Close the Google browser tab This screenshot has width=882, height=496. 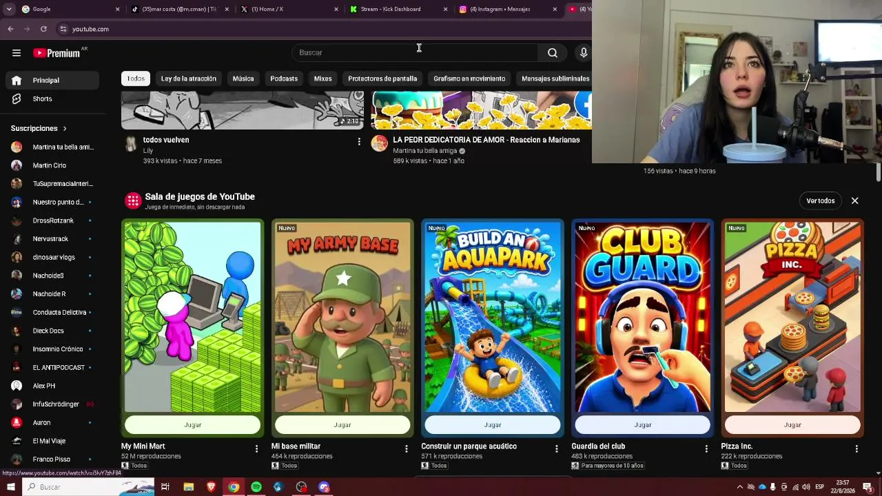(x=117, y=9)
